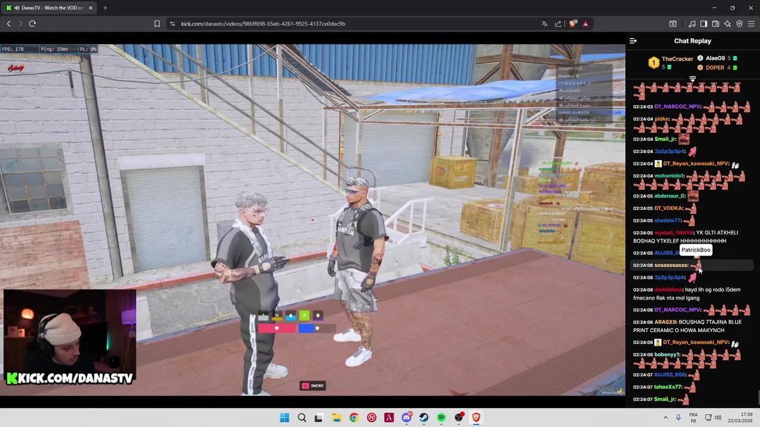Open site settings icon beside the URL
The image size is (760, 427).
172,24
